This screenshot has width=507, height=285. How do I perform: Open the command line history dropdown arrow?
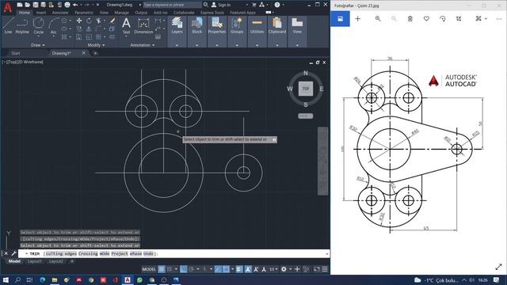click(327, 253)
